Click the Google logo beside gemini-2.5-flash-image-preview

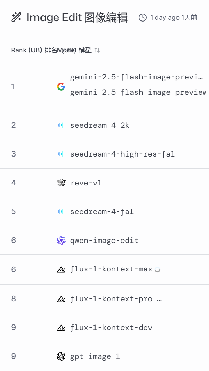[x=61, y=86]
